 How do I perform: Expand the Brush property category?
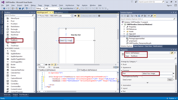coord(122,64)
